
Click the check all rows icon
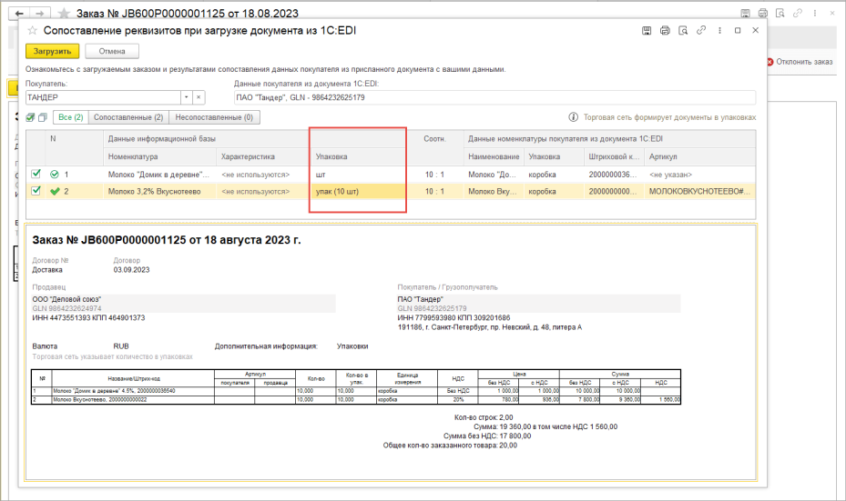tap(30, 117)
